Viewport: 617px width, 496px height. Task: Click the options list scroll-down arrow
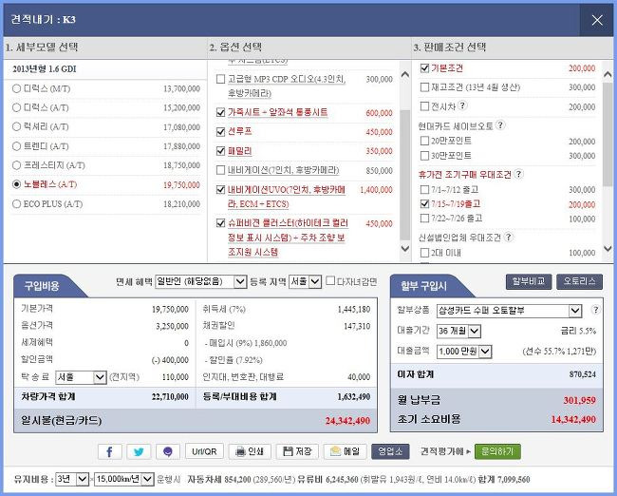tap(405, 249)
